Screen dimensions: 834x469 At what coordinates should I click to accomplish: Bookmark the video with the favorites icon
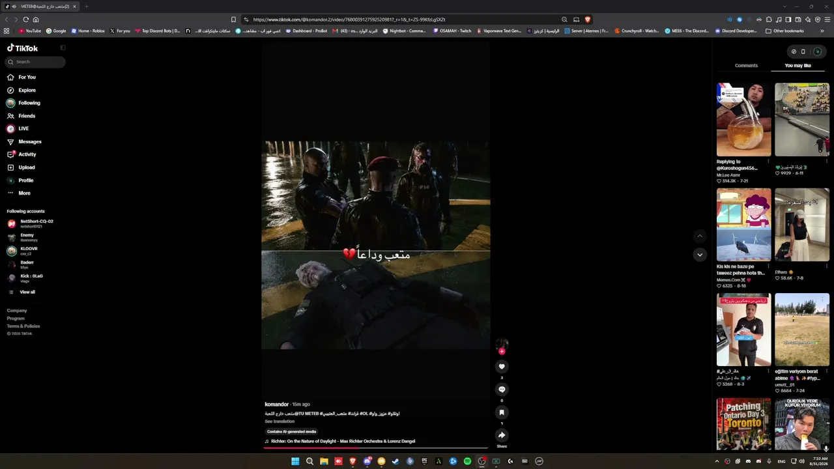pyautogui.click(x=502, y=412)
